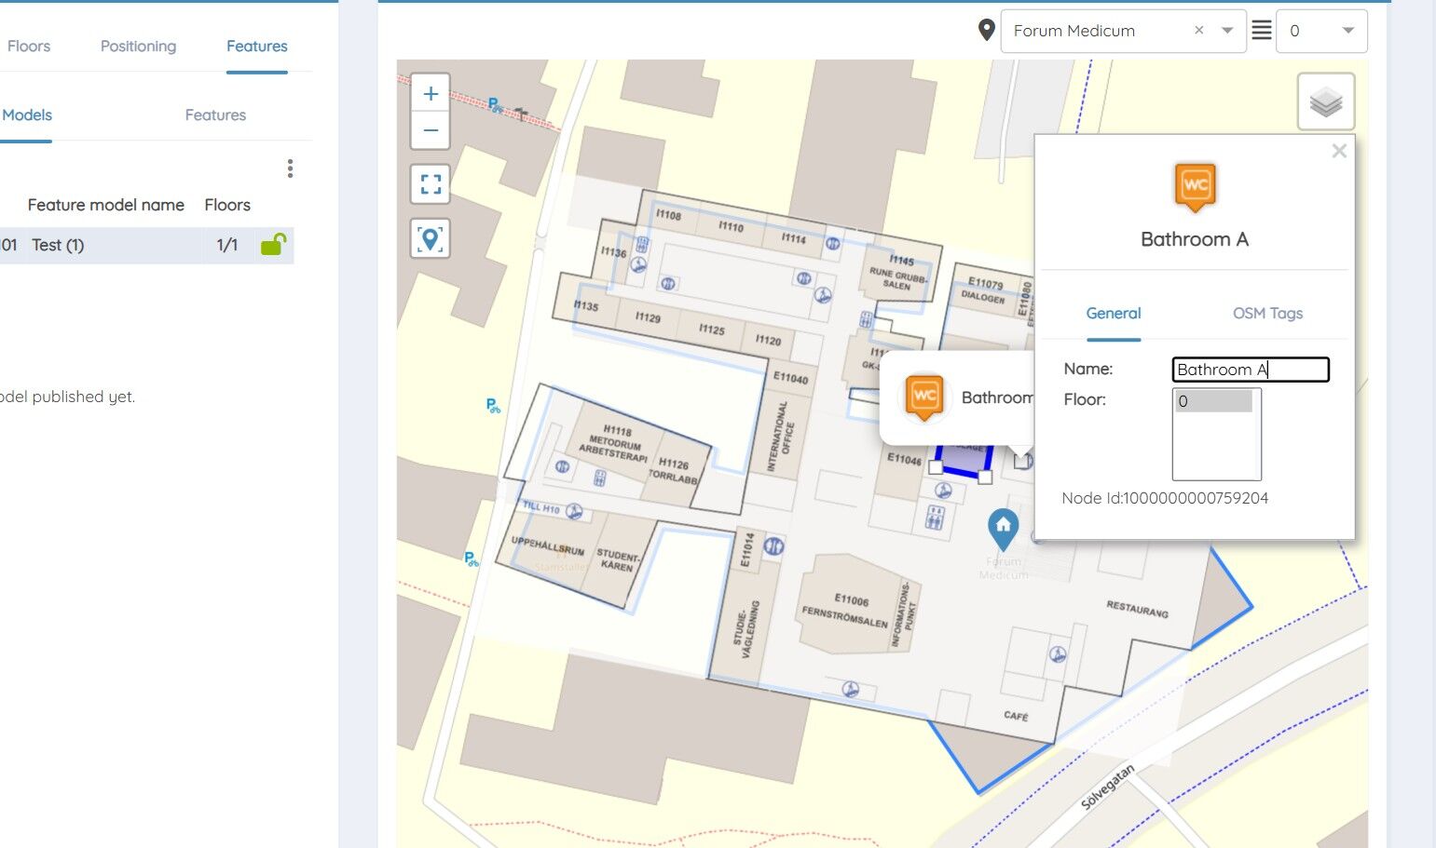Click room I1129 on the map
The width and height of the screenshot is (1436, 848).
pos(648,317)
